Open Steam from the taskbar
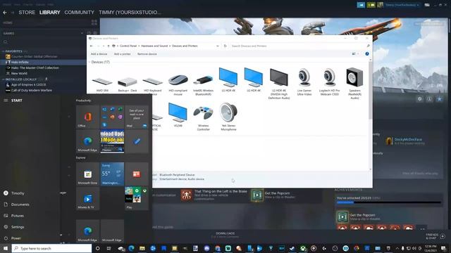The width and height of the screenshot is (451, 253). coord(292,248)
